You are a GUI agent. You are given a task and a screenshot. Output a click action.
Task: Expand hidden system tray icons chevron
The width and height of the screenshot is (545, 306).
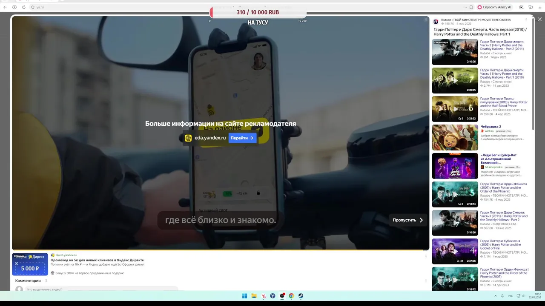click(x=495, y=296)
